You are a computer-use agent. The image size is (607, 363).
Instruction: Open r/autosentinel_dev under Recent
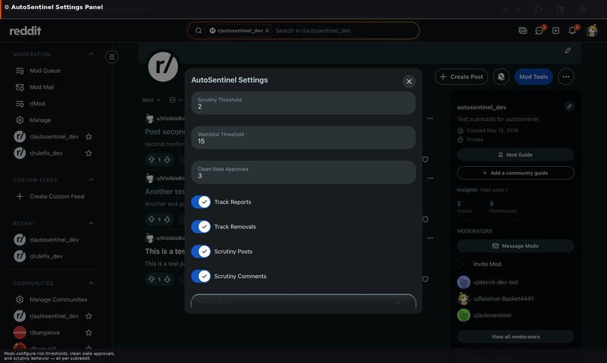53,240
